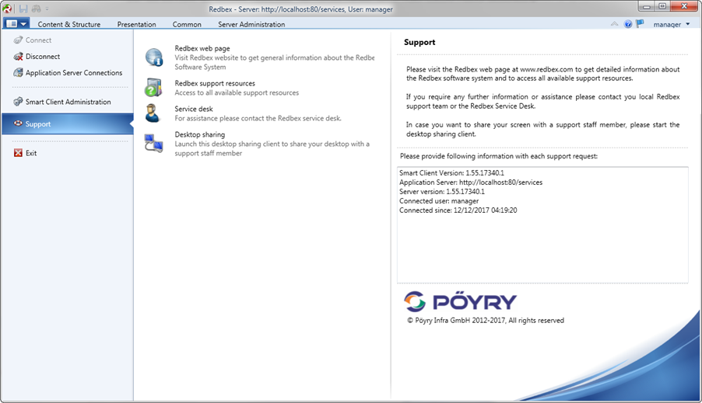Viewport: 702px width, 403px height.
Task: Click the Redbex logo icon in title bar
Action: [7, 9]
